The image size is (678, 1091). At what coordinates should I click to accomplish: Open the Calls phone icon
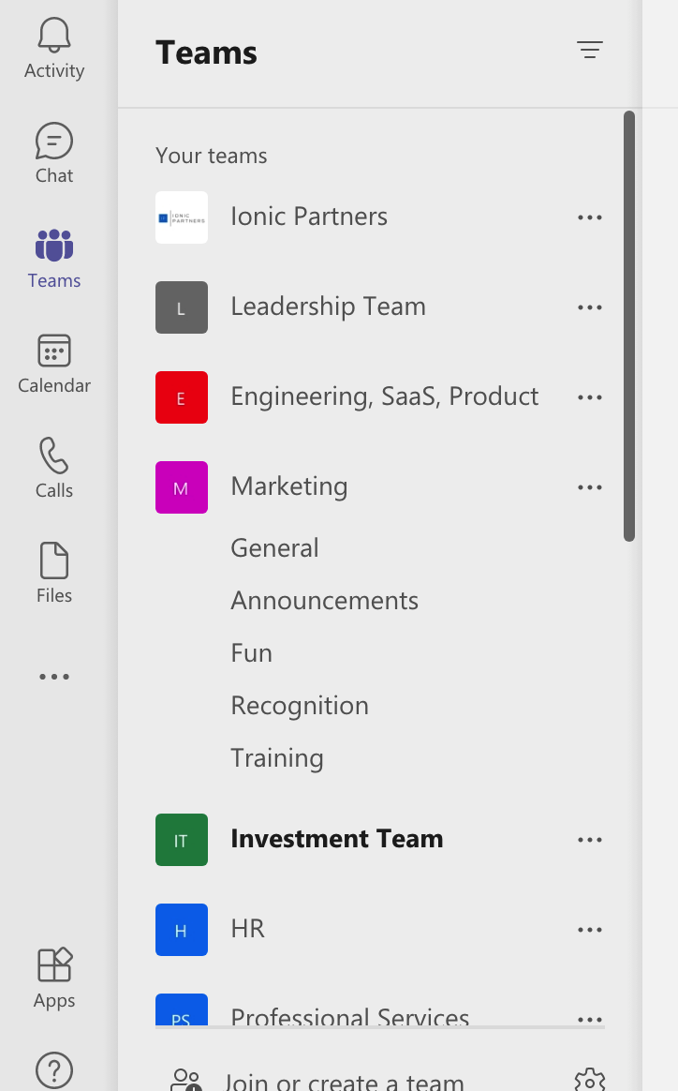point(53,456)
